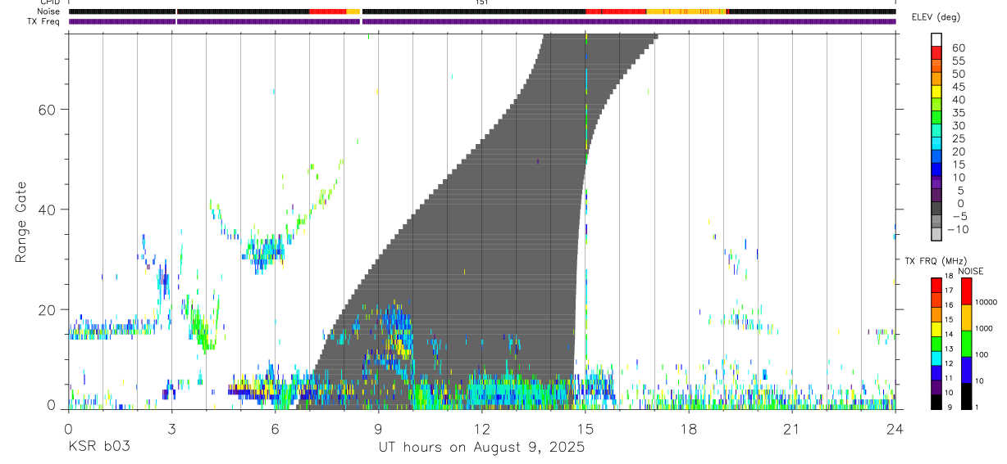Click the '1000' label on the NOISE scale
The height and width of the screenshot is (464, 1007).
984,329
